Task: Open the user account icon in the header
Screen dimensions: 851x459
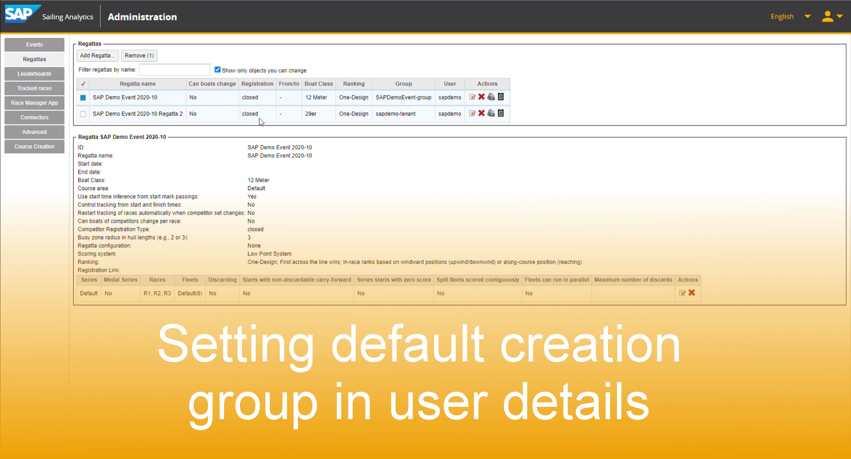Action: (828, 16)
